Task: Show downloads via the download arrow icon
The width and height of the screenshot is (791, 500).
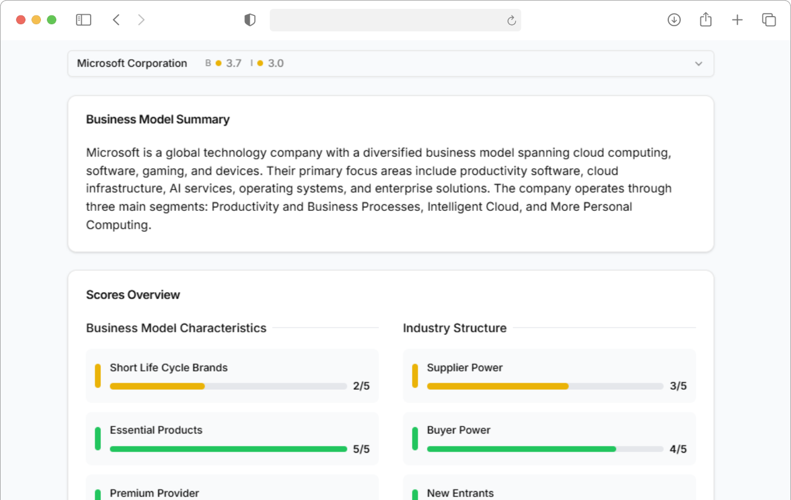Action: pyautogui.click(x=674, y=20)
